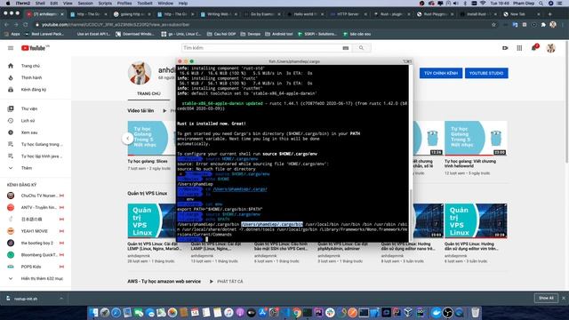The width and height of the screenshot is (569, 320).
Task: Bookmark this page star icon
Action: pyautogui.click(x=493, y=25)
